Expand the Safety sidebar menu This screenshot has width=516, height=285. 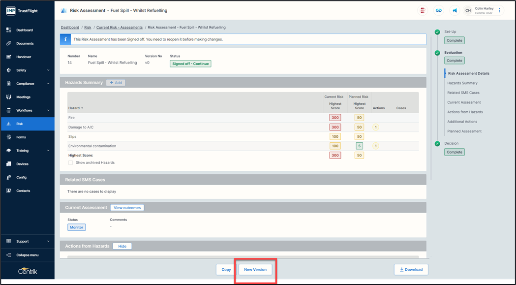[48, 70]
